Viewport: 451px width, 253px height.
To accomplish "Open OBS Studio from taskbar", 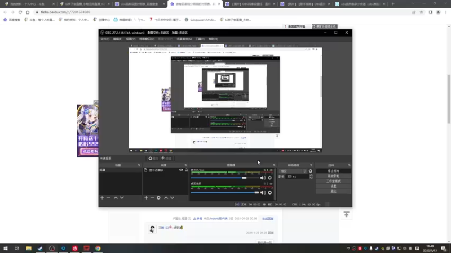I will [52, 248].
